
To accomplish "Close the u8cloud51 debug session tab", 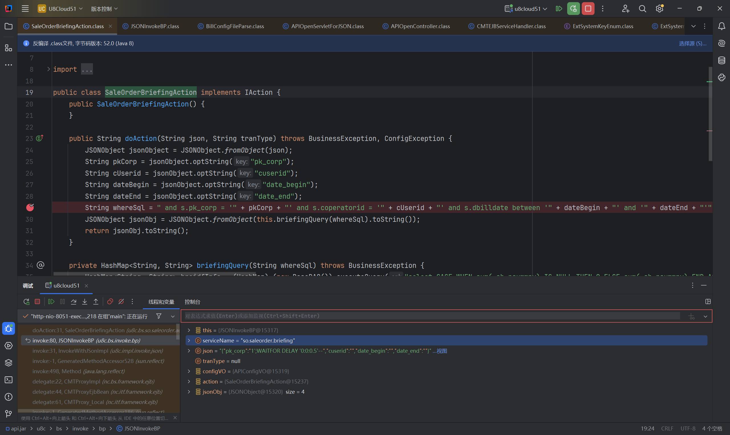I will tap(86, 286).
